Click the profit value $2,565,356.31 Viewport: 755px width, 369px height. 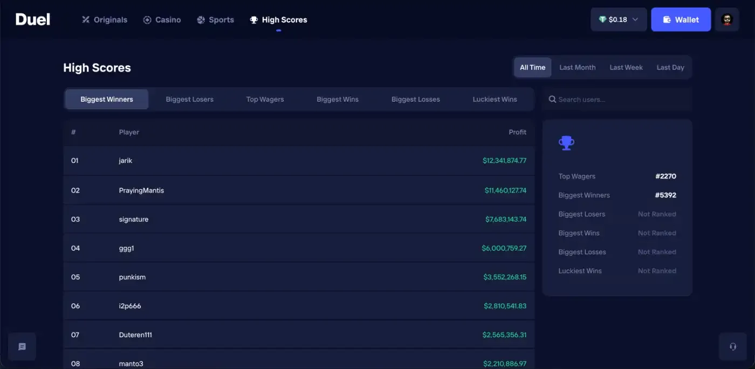click(504, 335)
